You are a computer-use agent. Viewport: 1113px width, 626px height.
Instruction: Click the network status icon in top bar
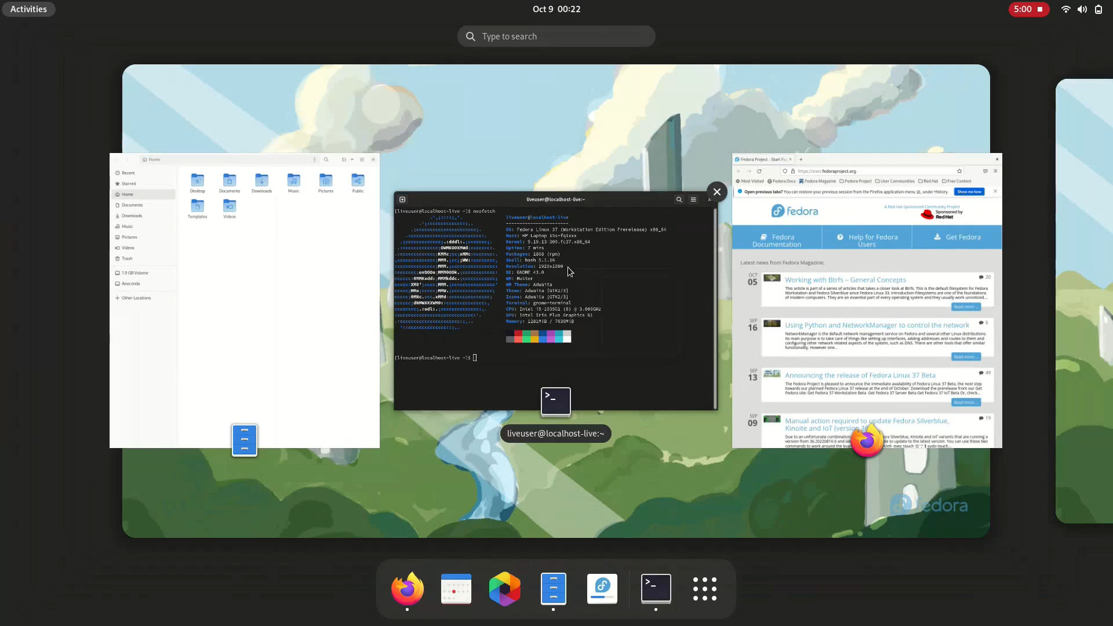pyautogui.click(x=1065, y=9)
